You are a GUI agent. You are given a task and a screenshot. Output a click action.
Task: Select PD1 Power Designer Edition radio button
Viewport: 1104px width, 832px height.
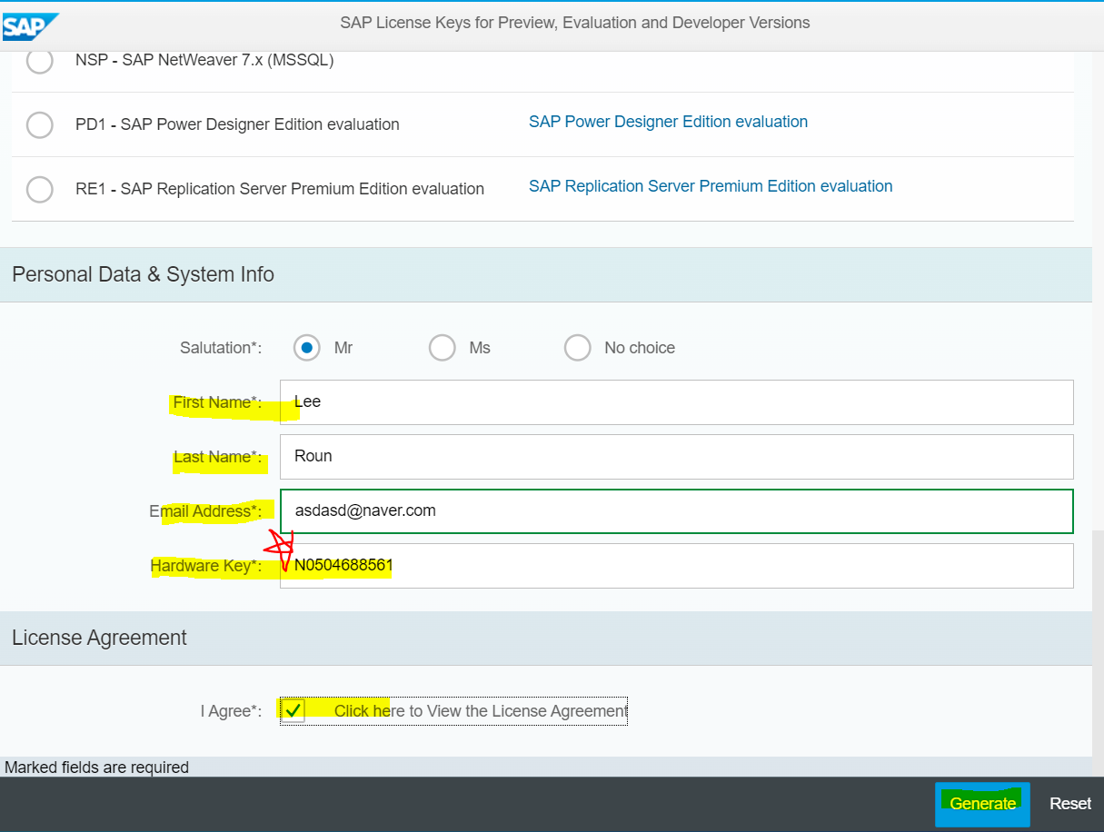(x=40, y=124)
